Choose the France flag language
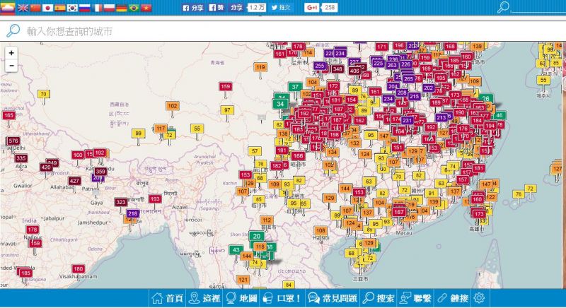The width and height of the screenshot is (566, 308). (x=97, y=8)
